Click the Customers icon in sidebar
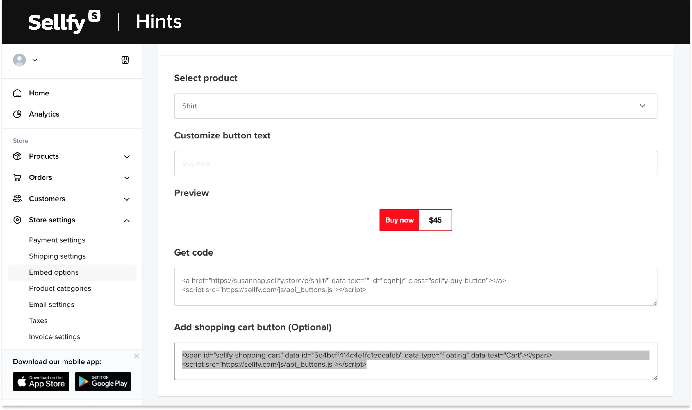Screen dimensions: 692x410 18,199
